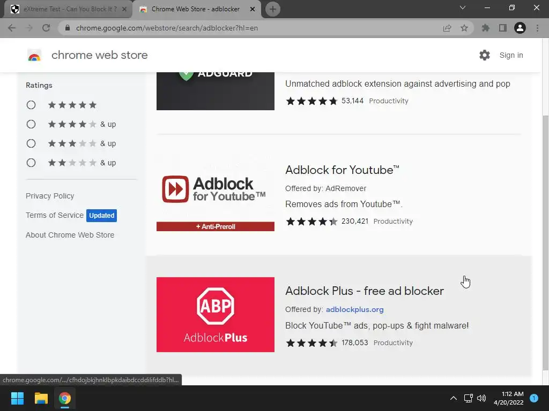Viewport: 549px width, 411px height.
Task: Toggle the browser side panel icon
Action: point(503,28)
